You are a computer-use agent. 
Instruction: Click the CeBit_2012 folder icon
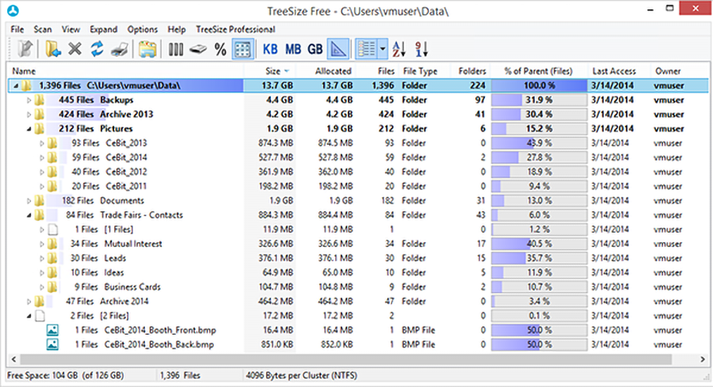(x=52, y=172)
